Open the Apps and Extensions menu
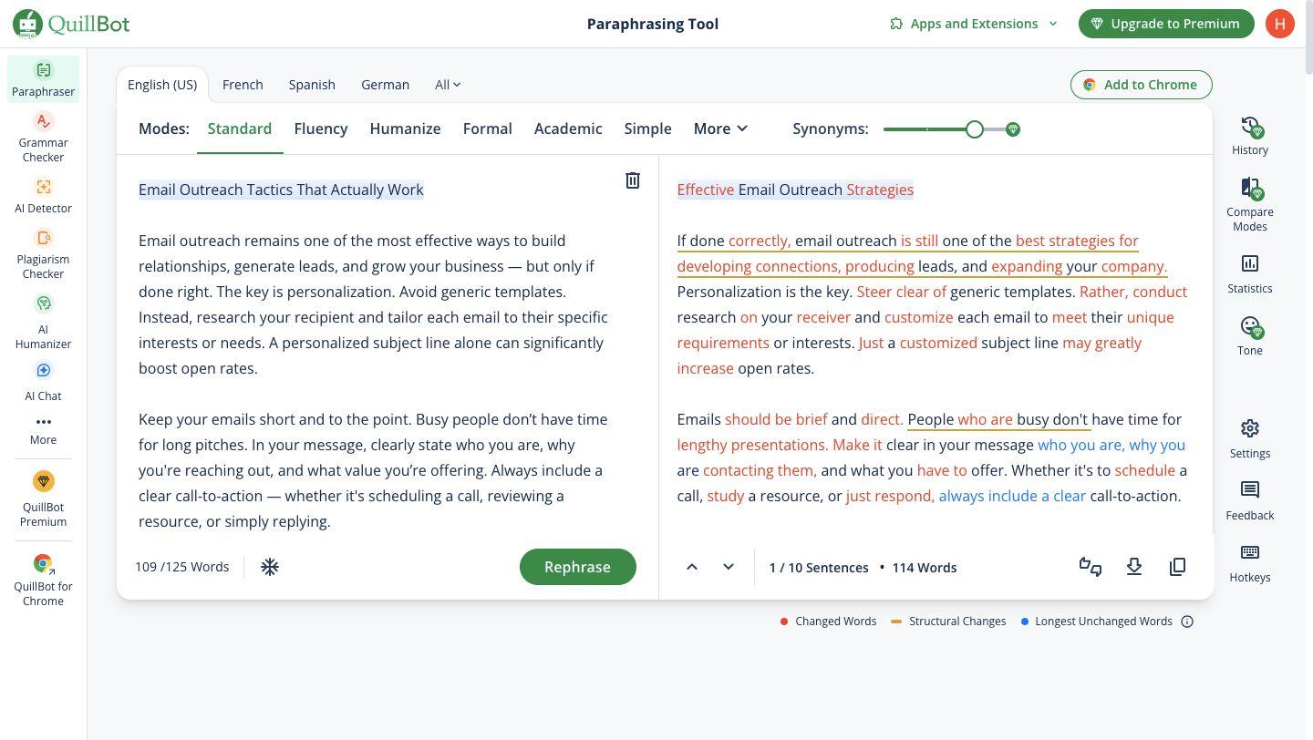Image resolution: width=1313 pixels, height=740 pixels. click(x=973, y=24)
